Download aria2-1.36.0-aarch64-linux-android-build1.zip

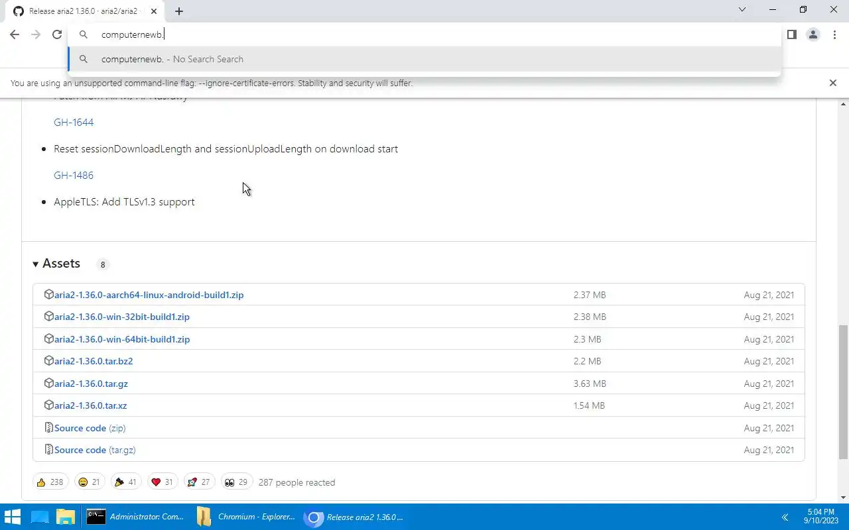point(149,295)
